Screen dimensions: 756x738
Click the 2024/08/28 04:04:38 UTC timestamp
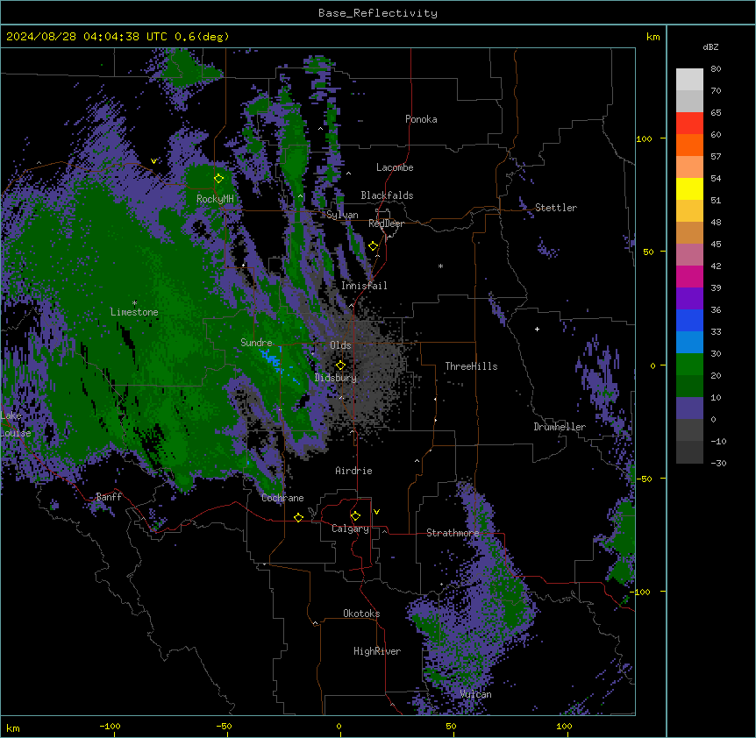click(x=87, y=37)
